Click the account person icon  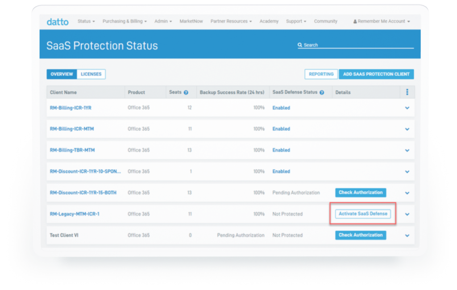coord(354,21)
